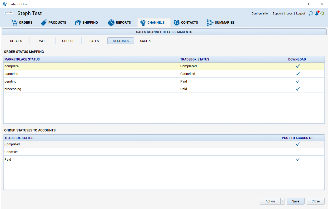Click the green refresh sync icon
The height and width of the screenshot is (209, 328).
click(x=322, y=13)
